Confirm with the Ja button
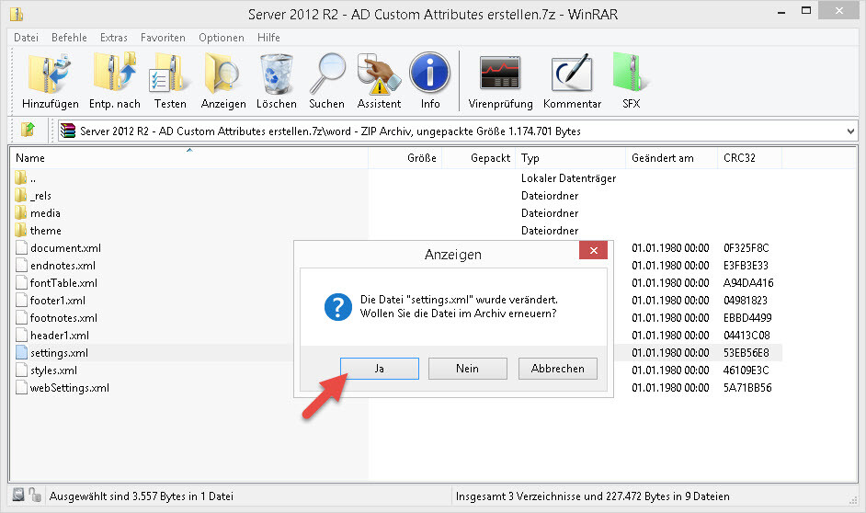 click(380, 369)
